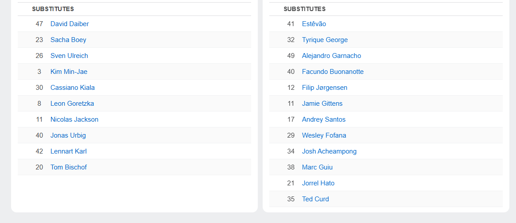The image size is (516, 223).
Task: View Leon Goretzka's player page
Action: click(x=72, y=104)
